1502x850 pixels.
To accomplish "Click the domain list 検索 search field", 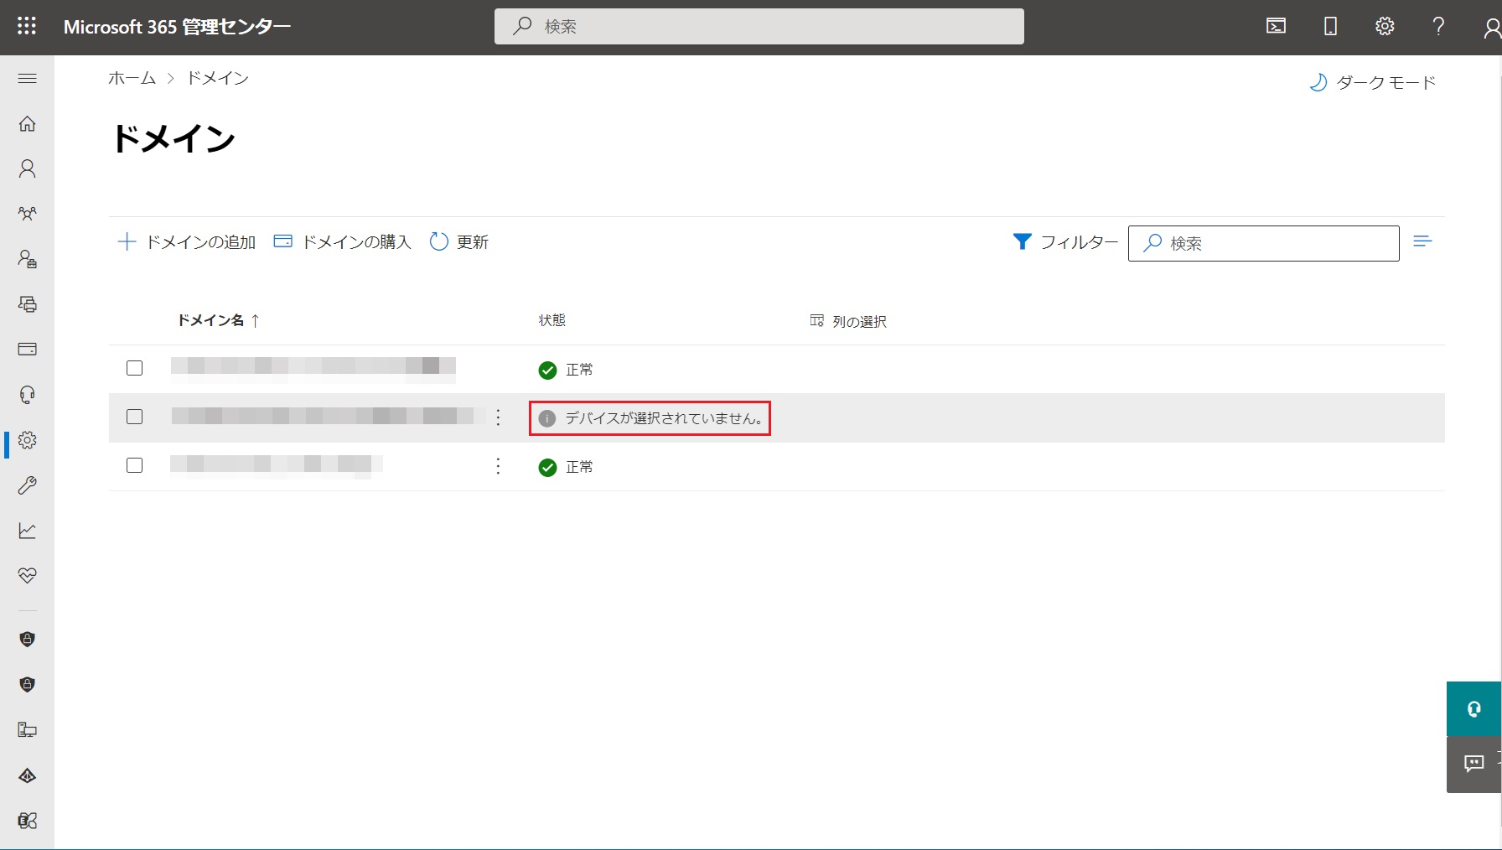I will [1274, 243].
